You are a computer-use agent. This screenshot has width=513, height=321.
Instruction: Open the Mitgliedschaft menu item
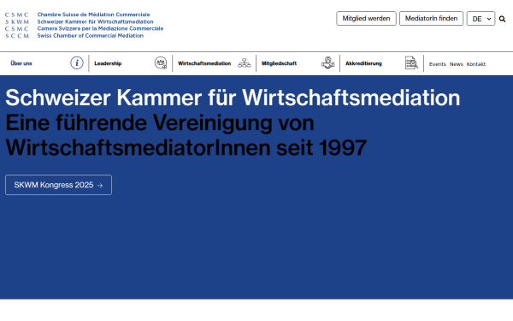click(x=279, y=63)
